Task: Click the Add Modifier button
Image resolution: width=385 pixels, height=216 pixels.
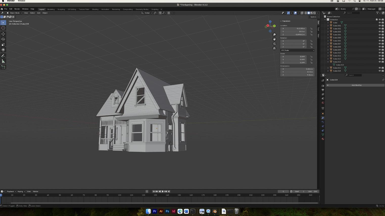Action: (356, 85)
